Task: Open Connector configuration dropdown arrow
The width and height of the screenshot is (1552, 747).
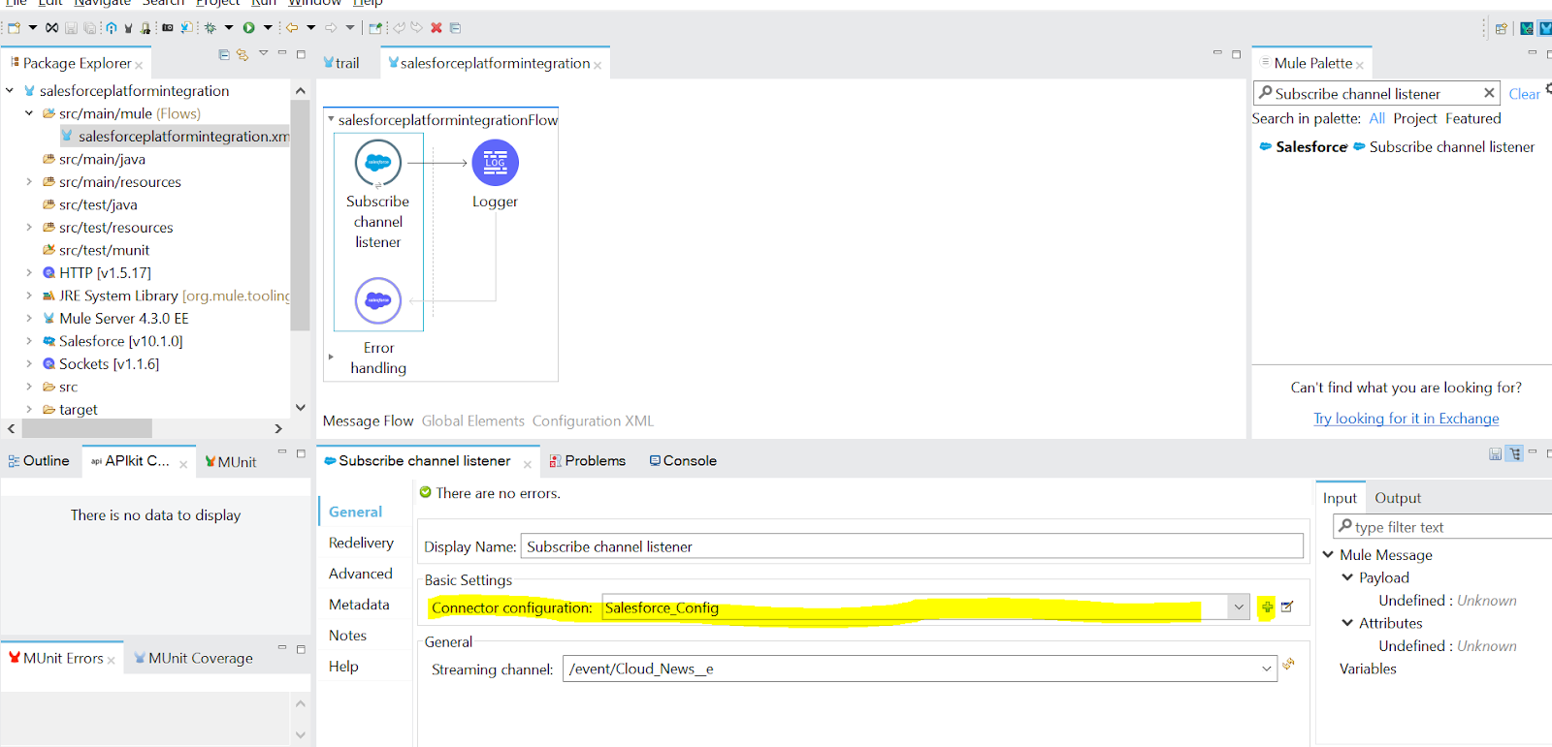Action: tap(1239, 607)
